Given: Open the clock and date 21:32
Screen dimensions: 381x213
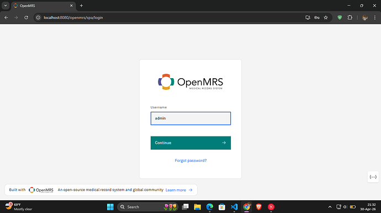Looking at the screenshot, I should [368, 207].
